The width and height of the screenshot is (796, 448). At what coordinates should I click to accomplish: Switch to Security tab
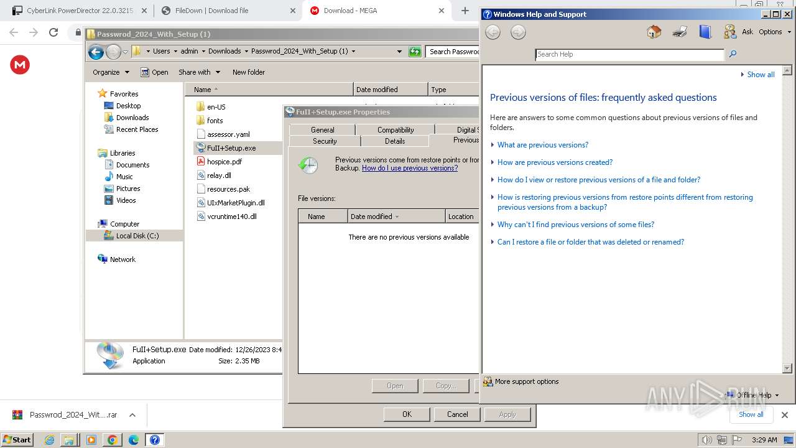tap(325, 141)
